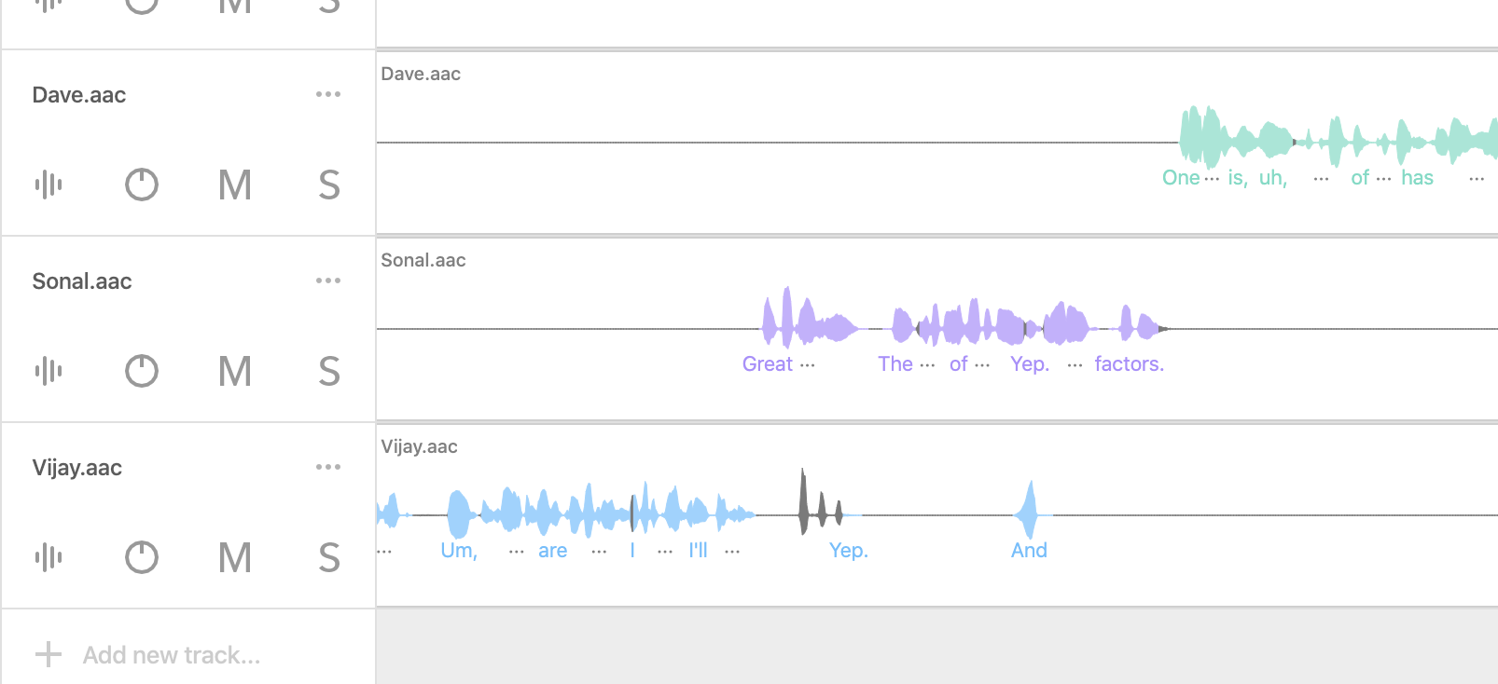The image size is (1498, 684).
Task: Select the gray waveform clip in Vijay.aac
Action: coord(821,503)
